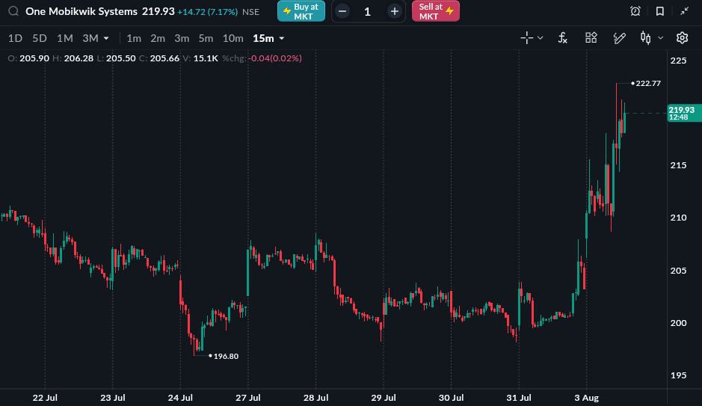The height and width of the screenshot is (406, 702).
Task: Click the 24 Jul date label
Action: 180,398
